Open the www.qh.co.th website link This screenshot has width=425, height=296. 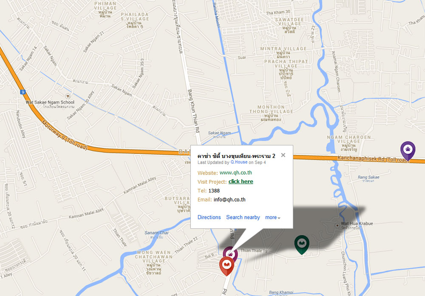point(235,173)
